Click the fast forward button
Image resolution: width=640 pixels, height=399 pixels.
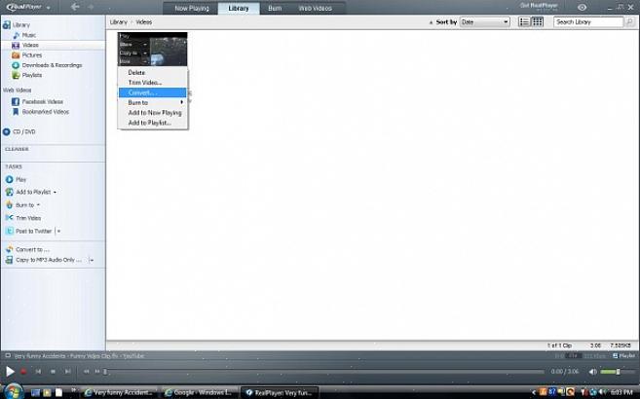click(97, 372)
